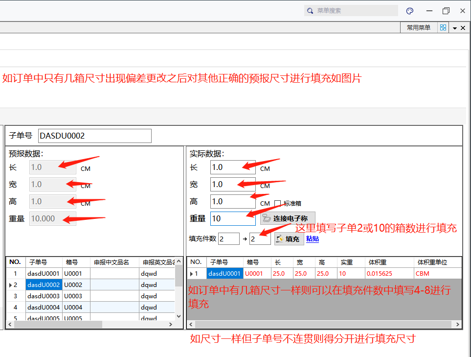Viewport: 471px width, 357px height.
Task: Click the 粘贴 link
Action: click(x=313, y=239)
